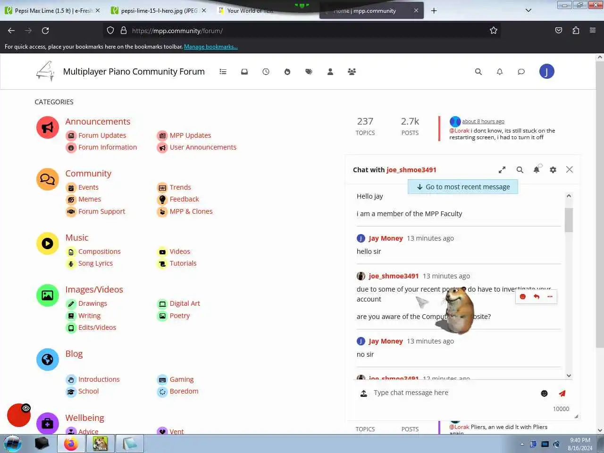604x453 pixels.
Task: Bookmark this page with star icon
Action: pyautogui.click(x=494, y=31)
